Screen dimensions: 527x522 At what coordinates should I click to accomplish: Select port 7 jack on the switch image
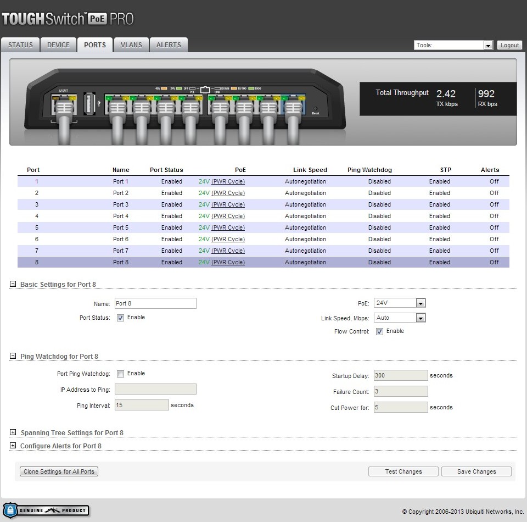268,105
